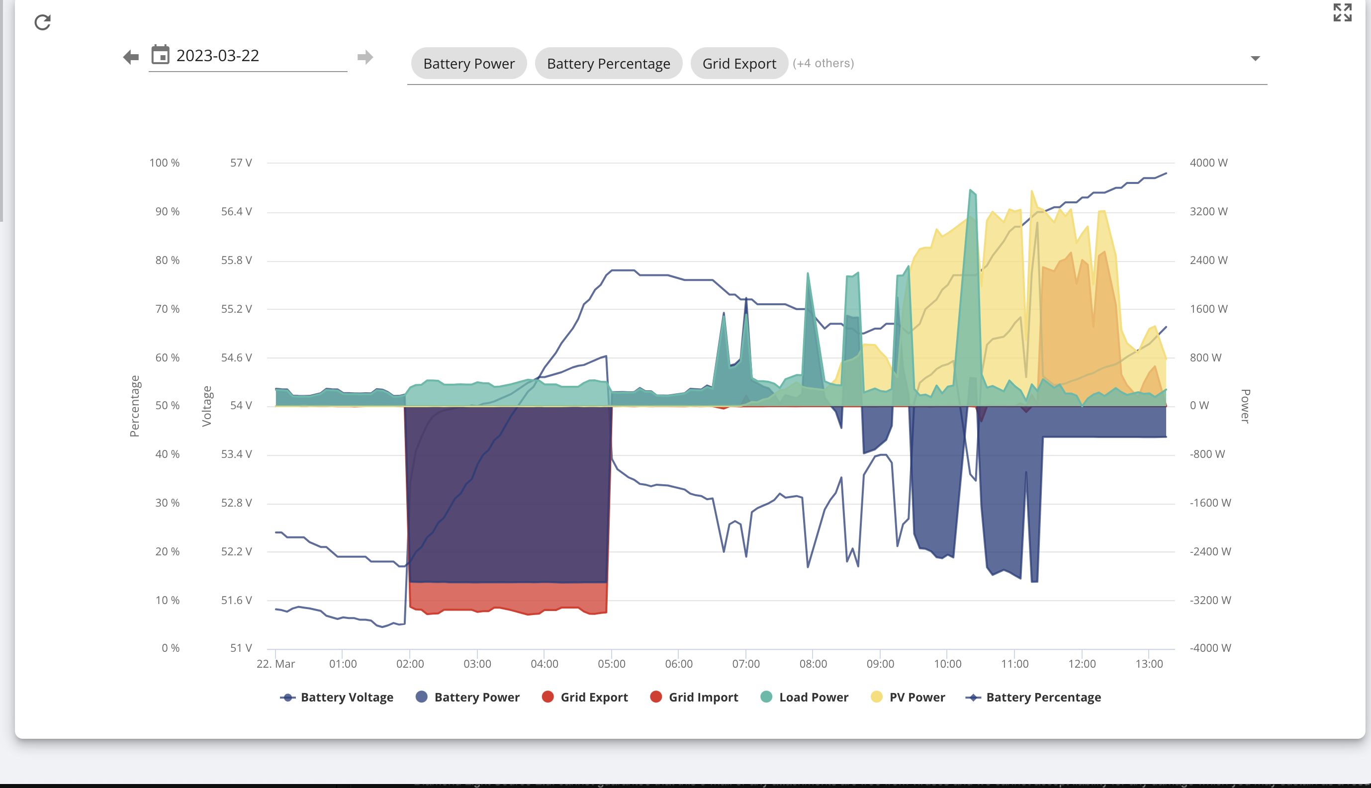Click the 05:00 time axis label
This screenshot has width=1371, height=788.
tap(612, 664)
